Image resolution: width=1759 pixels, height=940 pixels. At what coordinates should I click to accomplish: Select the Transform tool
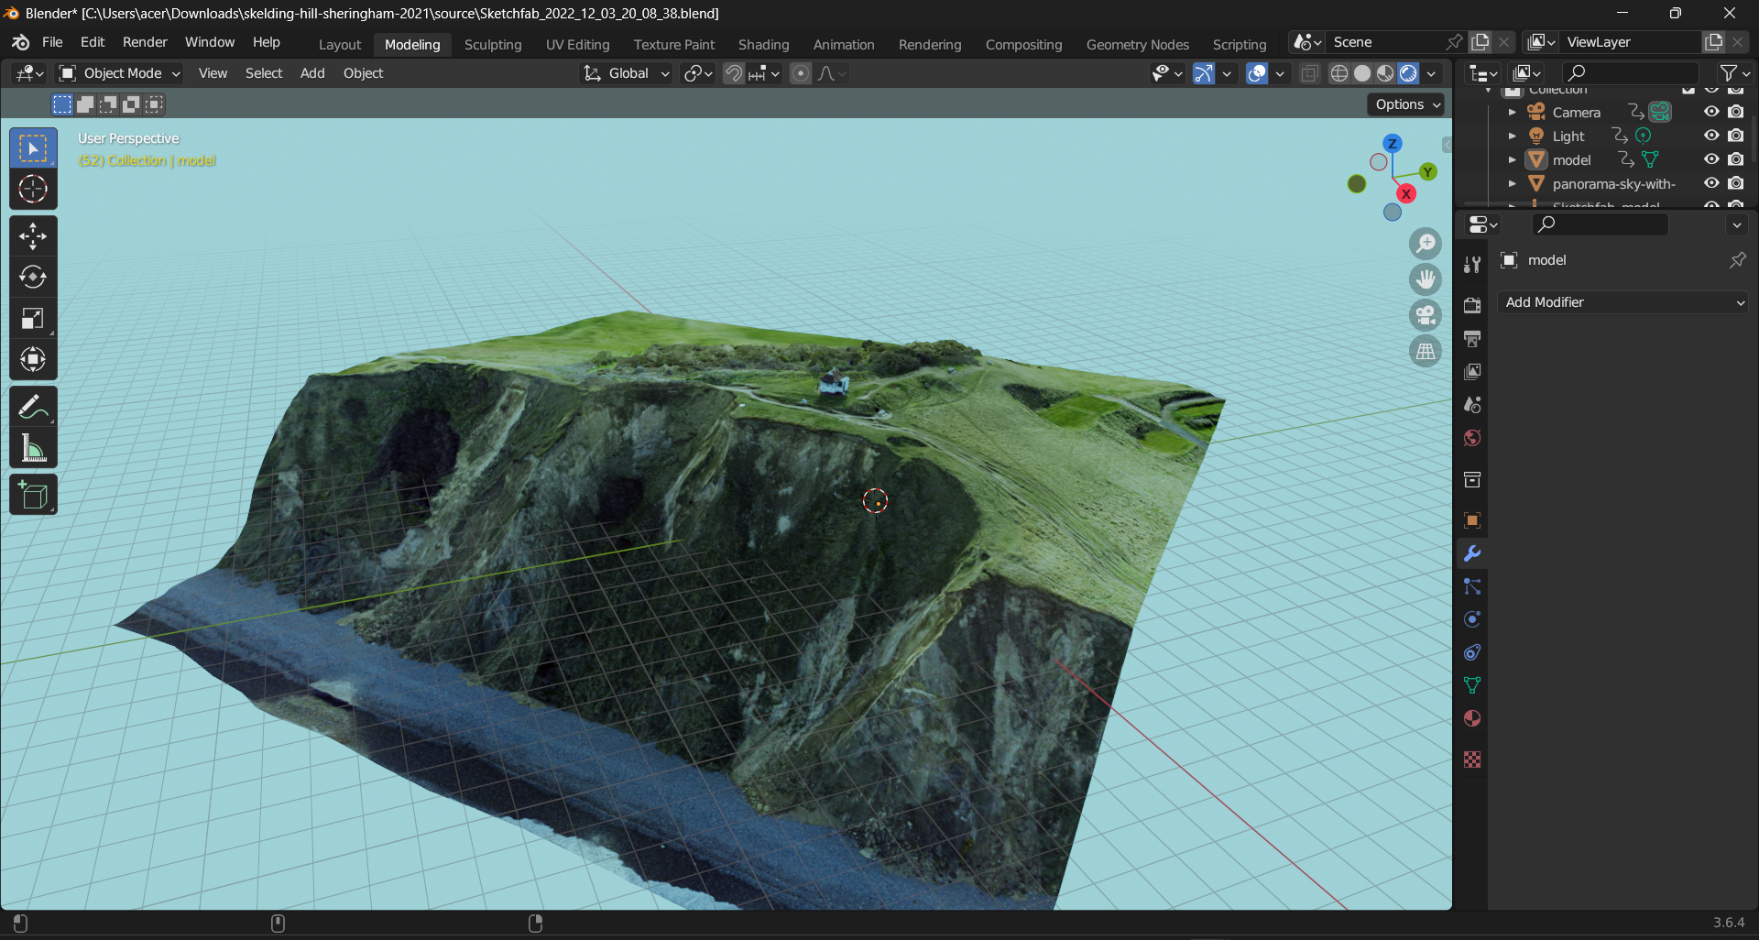pyautogui.click(x=34, y=359)
